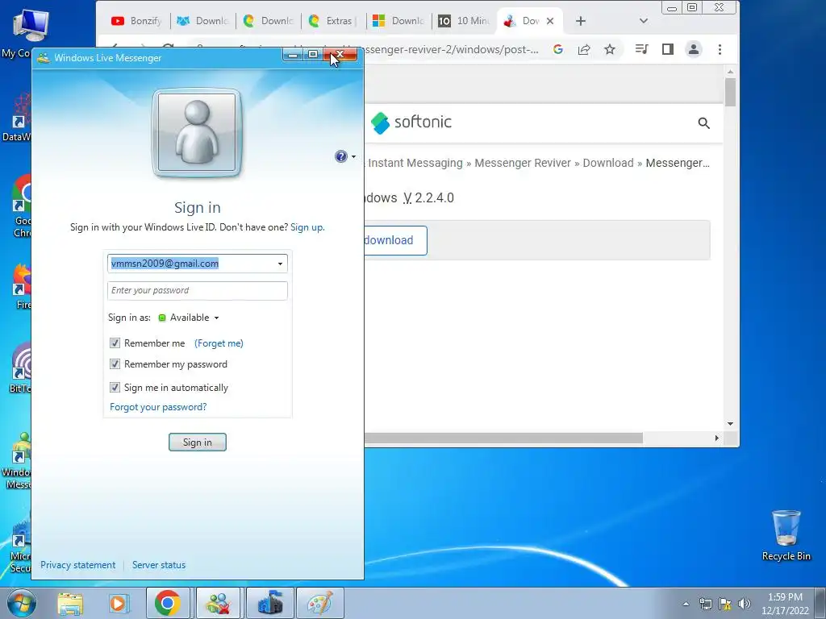Screen dimensions: 826x619
Task: Open the Microsoft Downlo tab in Chrome
Action: click(x=398, y=21)
